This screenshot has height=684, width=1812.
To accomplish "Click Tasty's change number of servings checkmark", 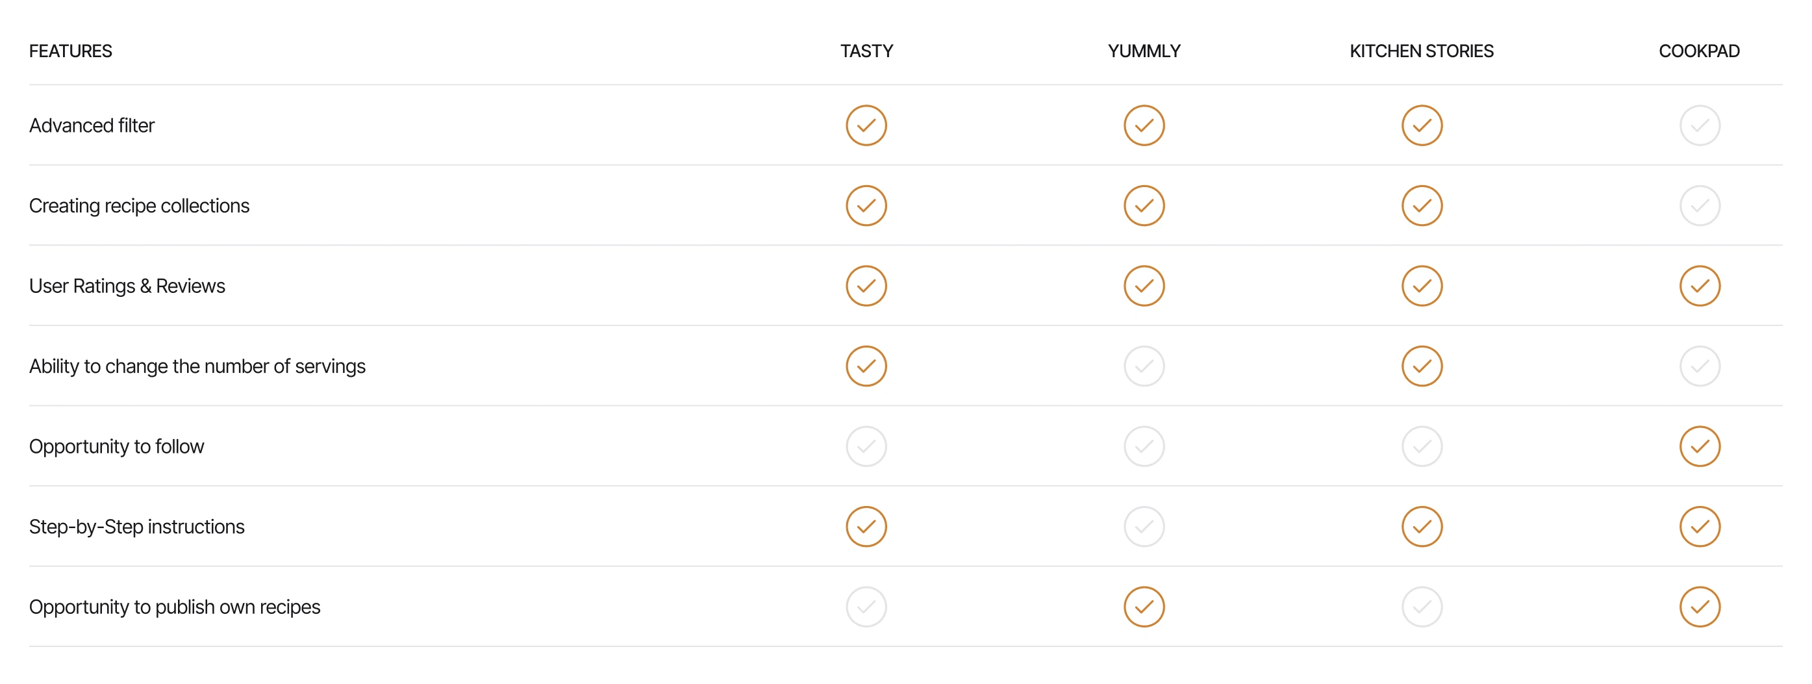I will 866,366.
